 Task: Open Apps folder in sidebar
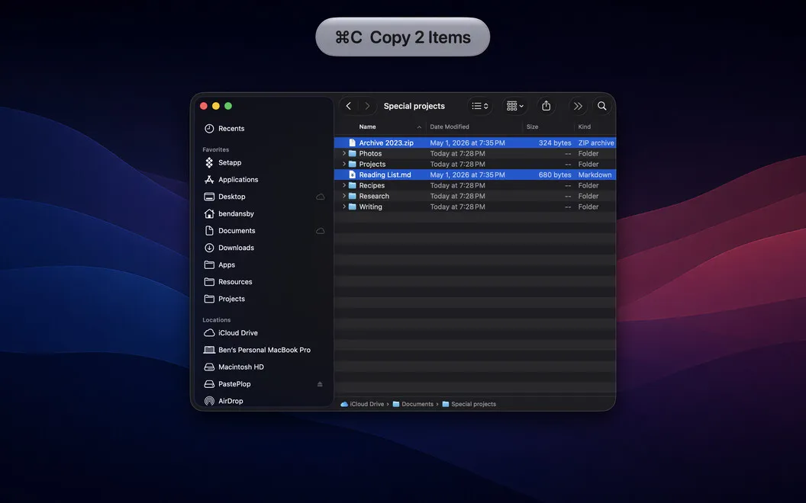226,264
